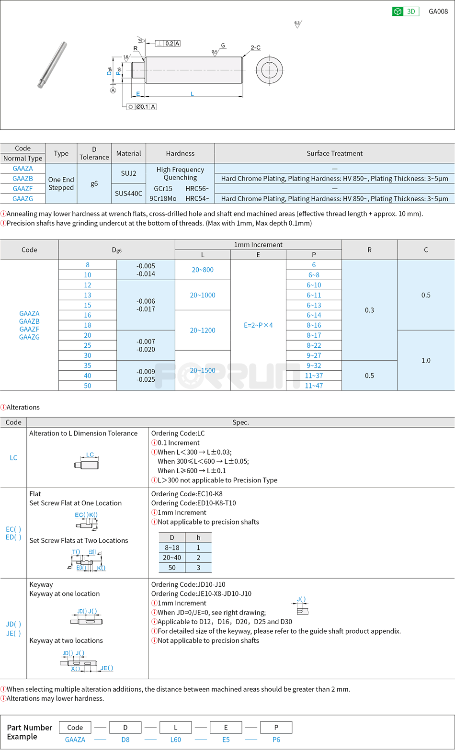Open the EC( ) ED( ) alteration code
Image resolution: width=455 pixels, height=752 pixels.
pyautogui.click(x=13, y=533)
